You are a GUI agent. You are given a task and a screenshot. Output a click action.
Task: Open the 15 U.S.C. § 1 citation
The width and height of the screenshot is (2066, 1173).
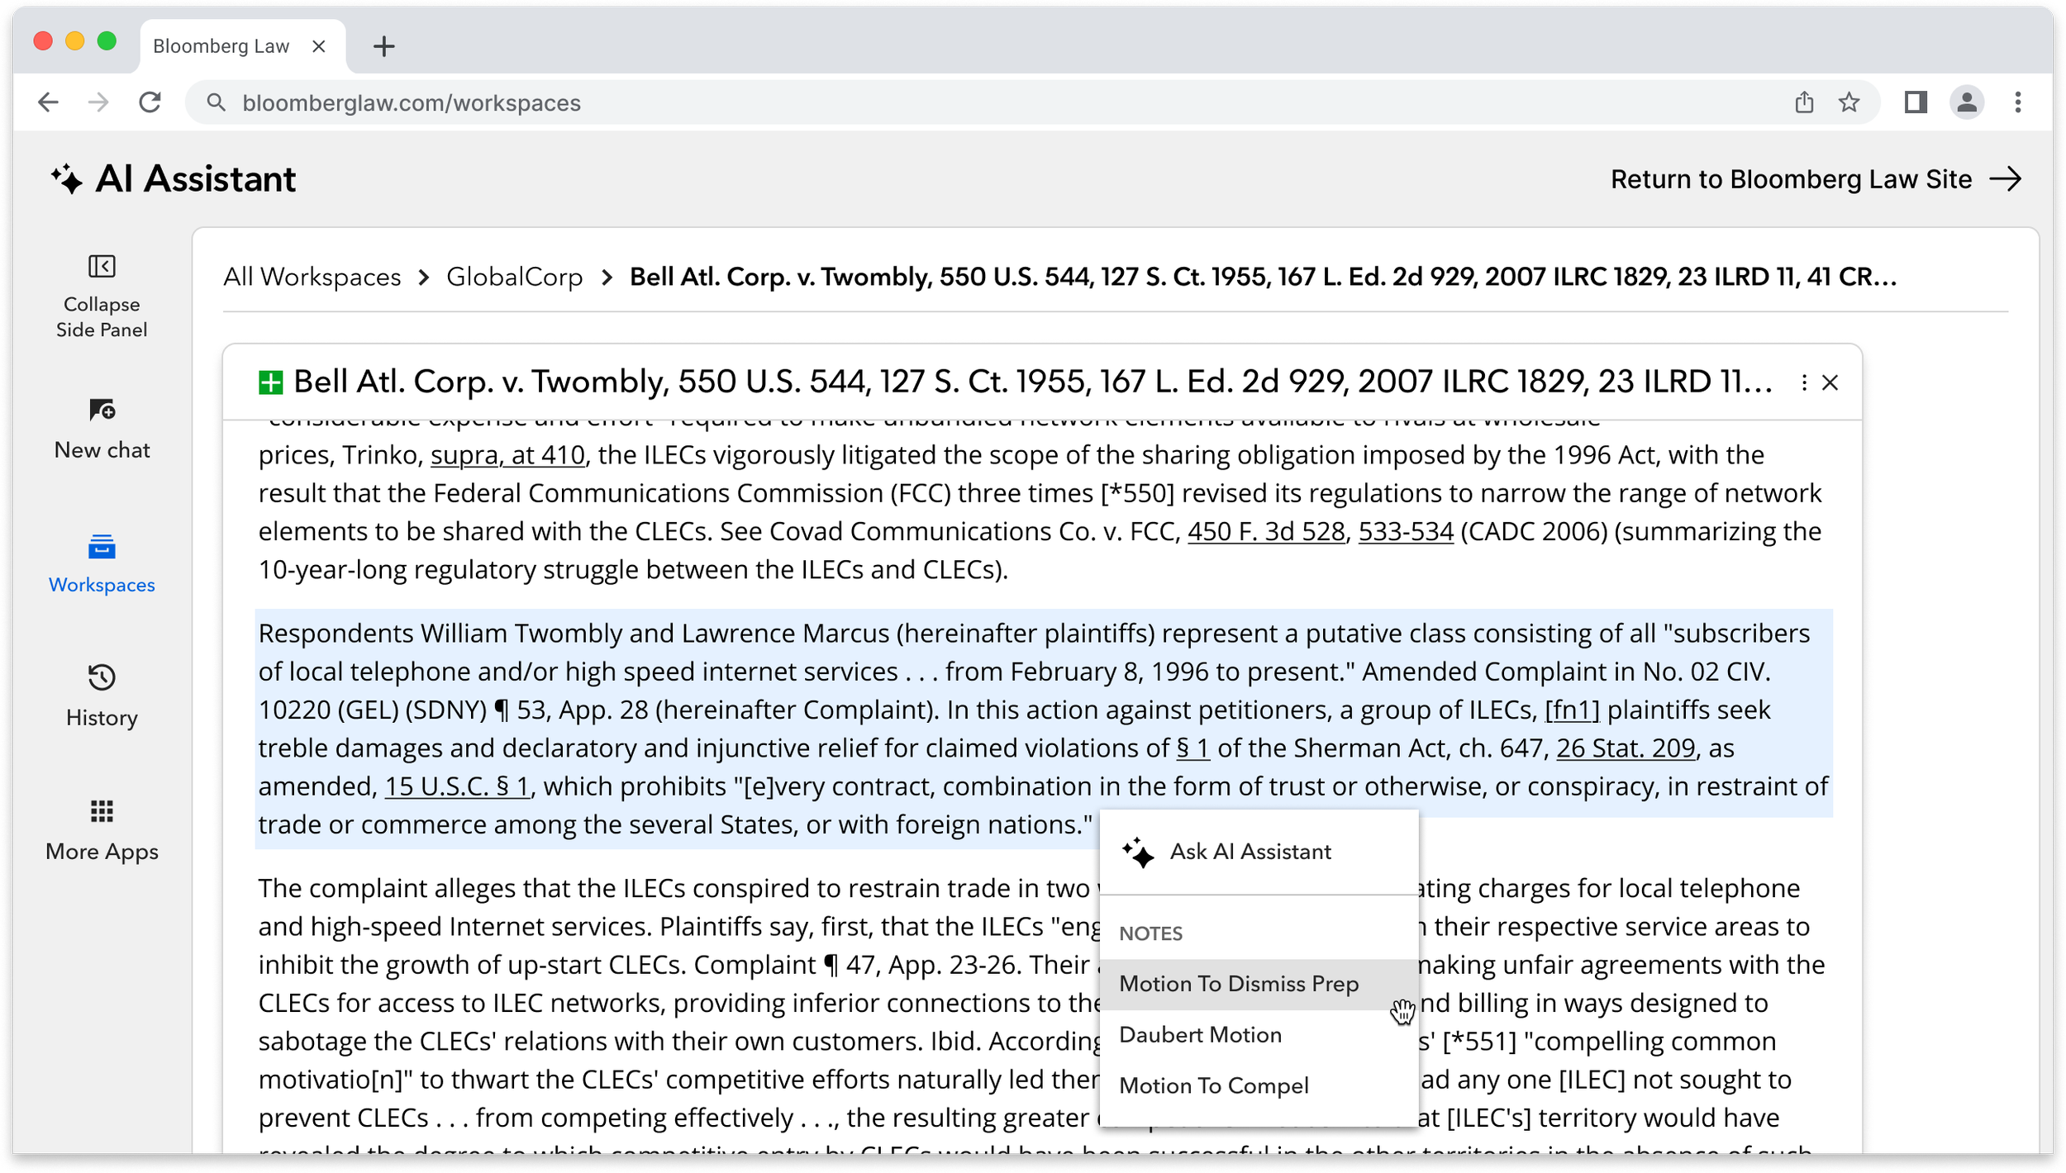pyautogui.click(x=457, y=786)
